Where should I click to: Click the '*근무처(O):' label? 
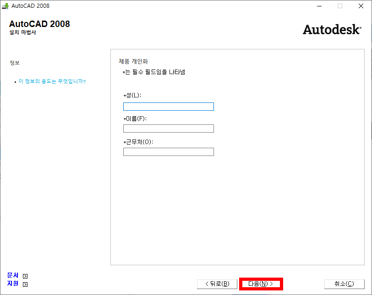[x=138, y=142]
